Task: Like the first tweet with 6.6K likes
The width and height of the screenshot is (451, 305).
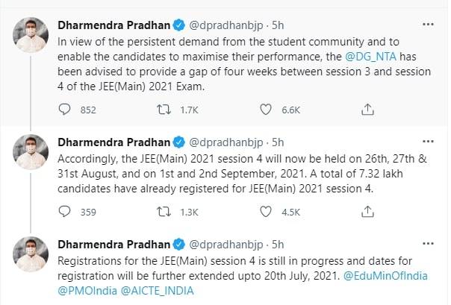Action: pyautogui.click(x=265, y=110)
